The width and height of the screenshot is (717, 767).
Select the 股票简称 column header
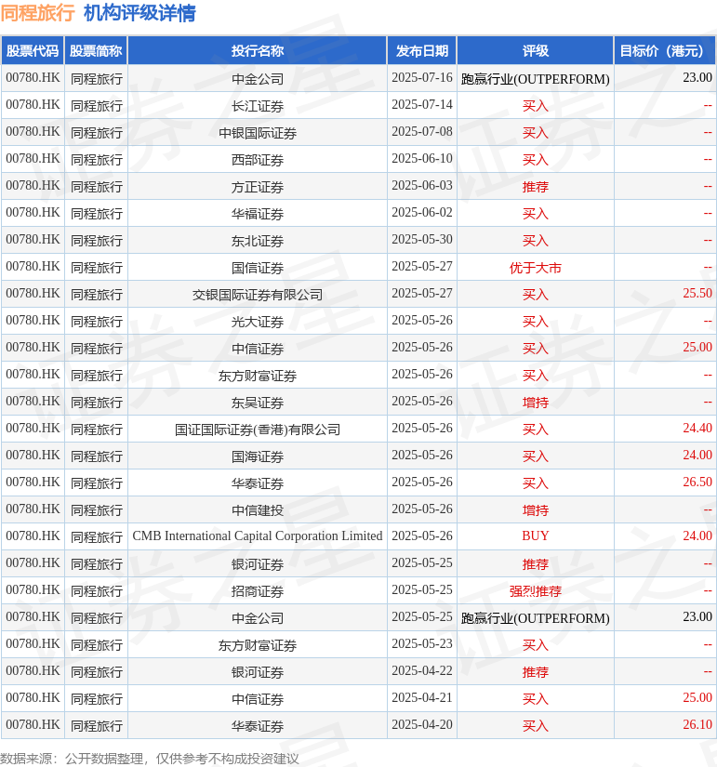(96, 51)
